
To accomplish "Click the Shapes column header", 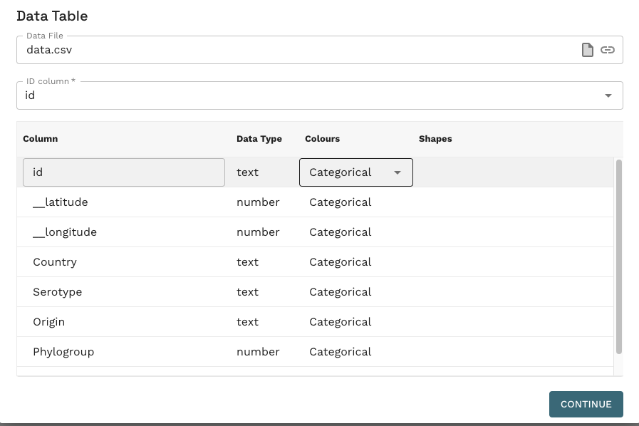I will coord(435,139).
